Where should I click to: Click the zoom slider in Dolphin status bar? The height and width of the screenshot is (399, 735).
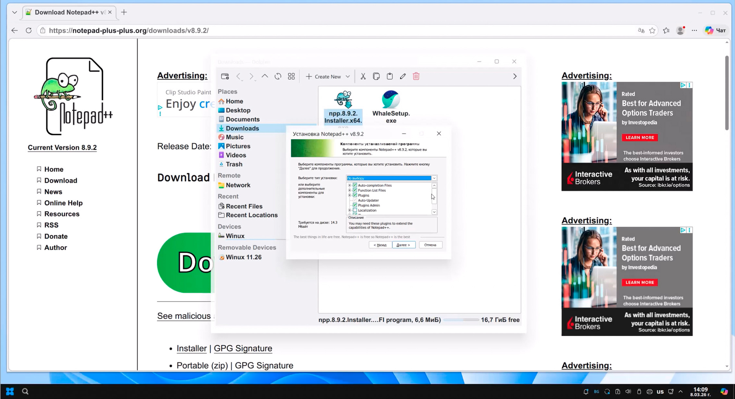coord(461,320)
